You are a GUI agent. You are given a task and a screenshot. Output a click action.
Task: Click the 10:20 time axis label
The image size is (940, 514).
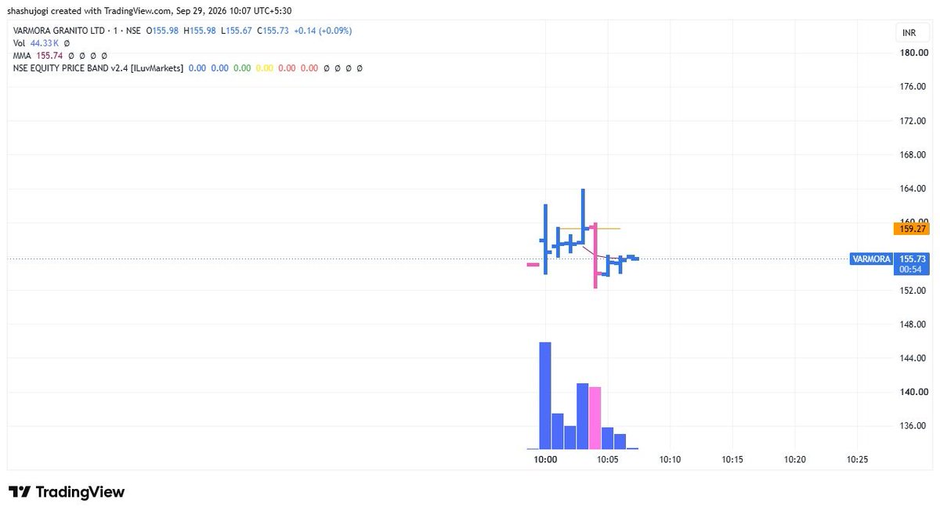point(795,460)
